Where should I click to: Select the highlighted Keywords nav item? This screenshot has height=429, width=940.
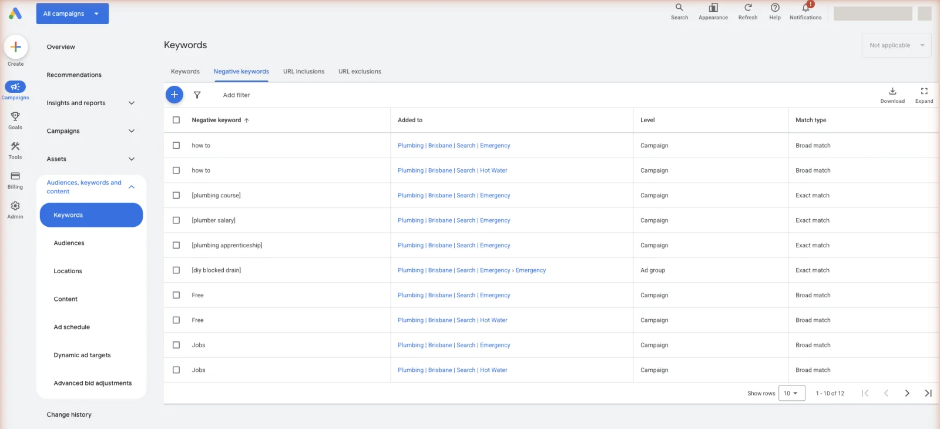click(x=91, y=215)
